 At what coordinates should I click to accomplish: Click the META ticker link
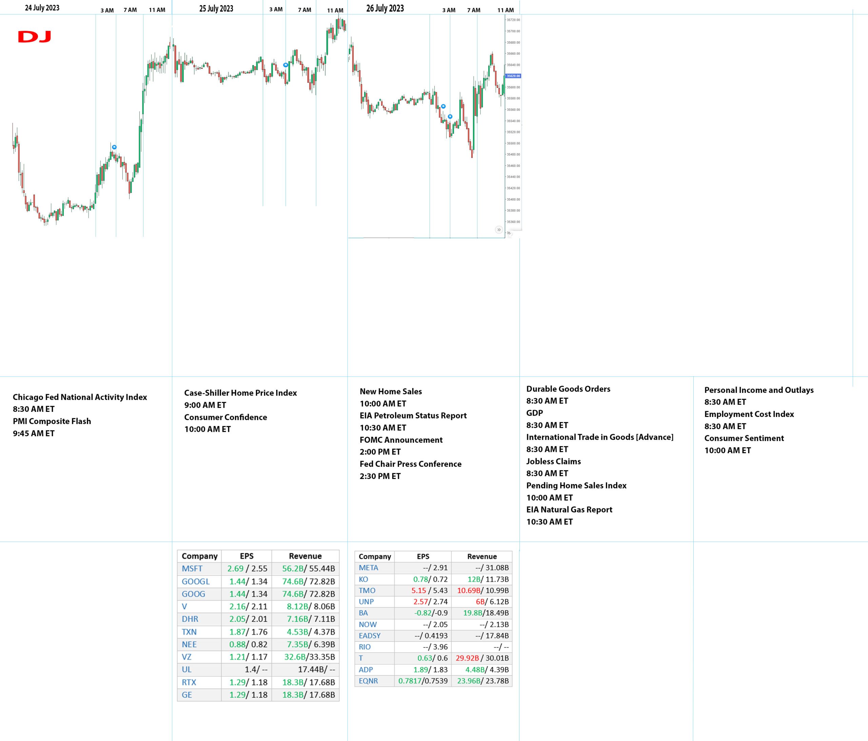click(368, 567)
